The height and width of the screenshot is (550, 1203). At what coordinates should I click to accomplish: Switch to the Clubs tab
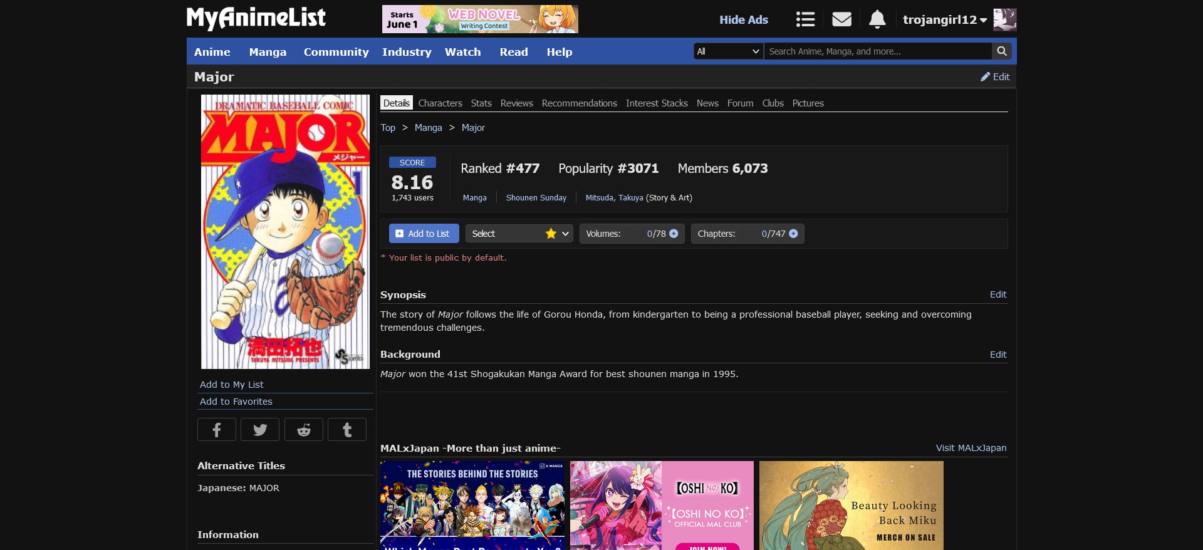point(773,103)
